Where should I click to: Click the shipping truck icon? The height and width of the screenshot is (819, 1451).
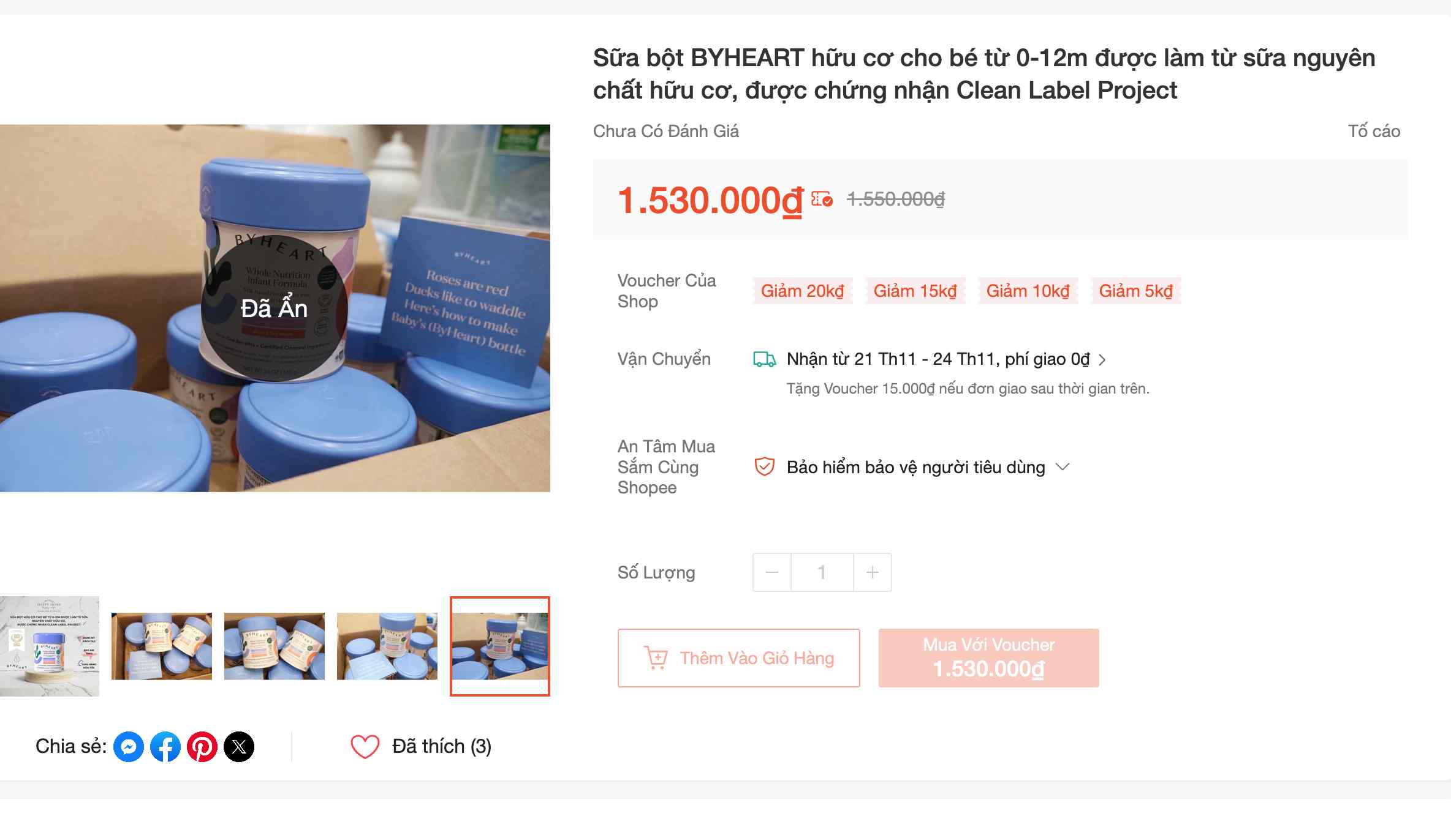[x=764, y=359]
